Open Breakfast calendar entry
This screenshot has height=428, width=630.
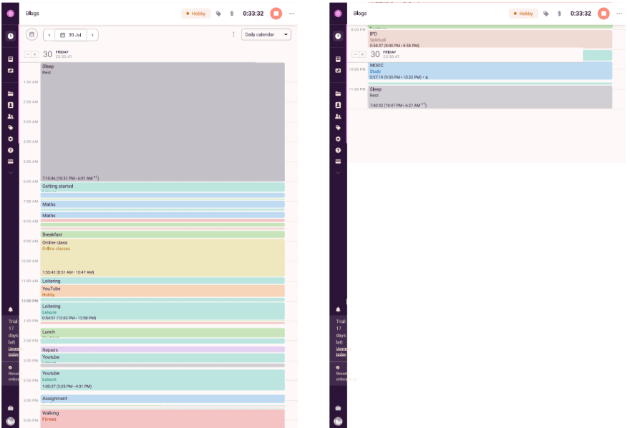(x=163, y=234)
